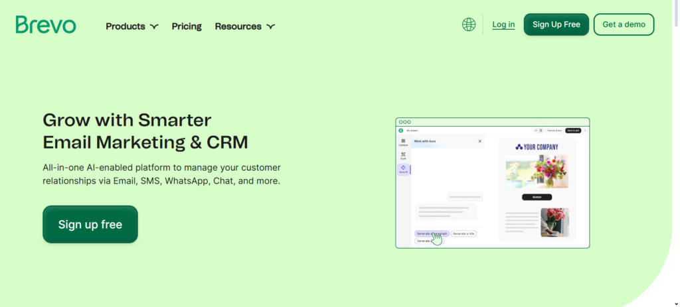Click the Generate a paragraph chip
The image size is (680, 307).
click(x=432, y=234)
